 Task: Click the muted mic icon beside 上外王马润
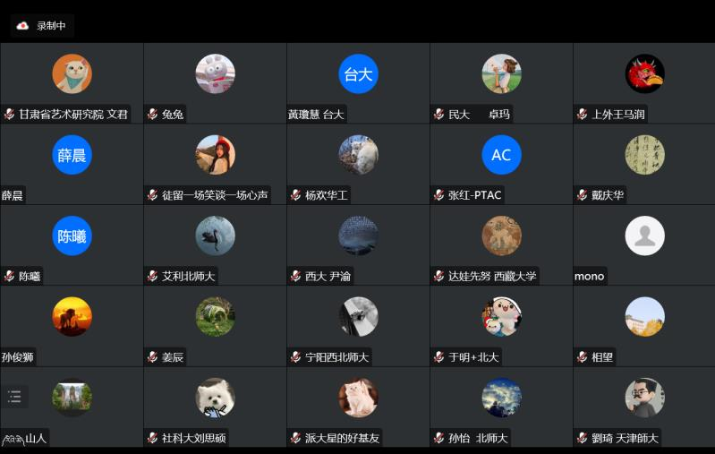coord(583,114)
